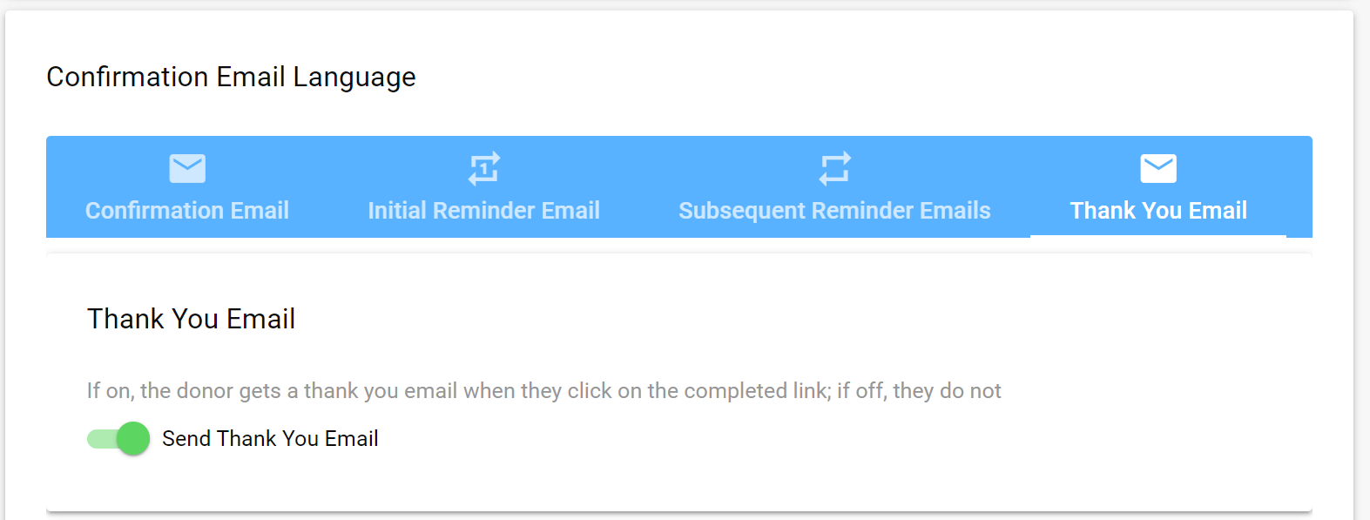This screenshot has width=1370, height=520.
Task: Click the envelope icon above Confirmation Email
Action: pos(187,168)
